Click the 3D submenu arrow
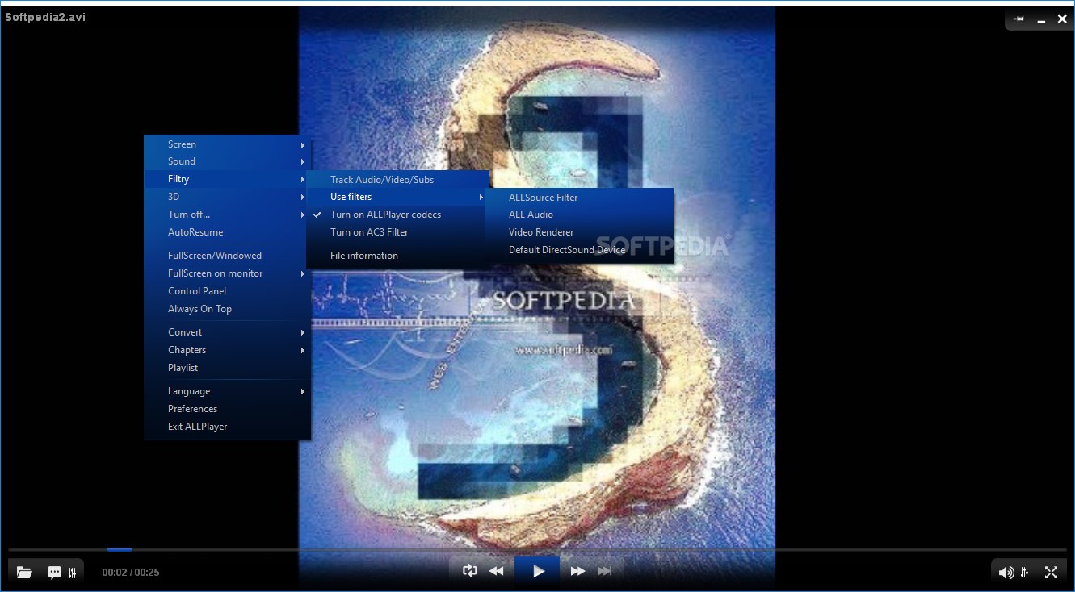 click(x=303, y=198)
